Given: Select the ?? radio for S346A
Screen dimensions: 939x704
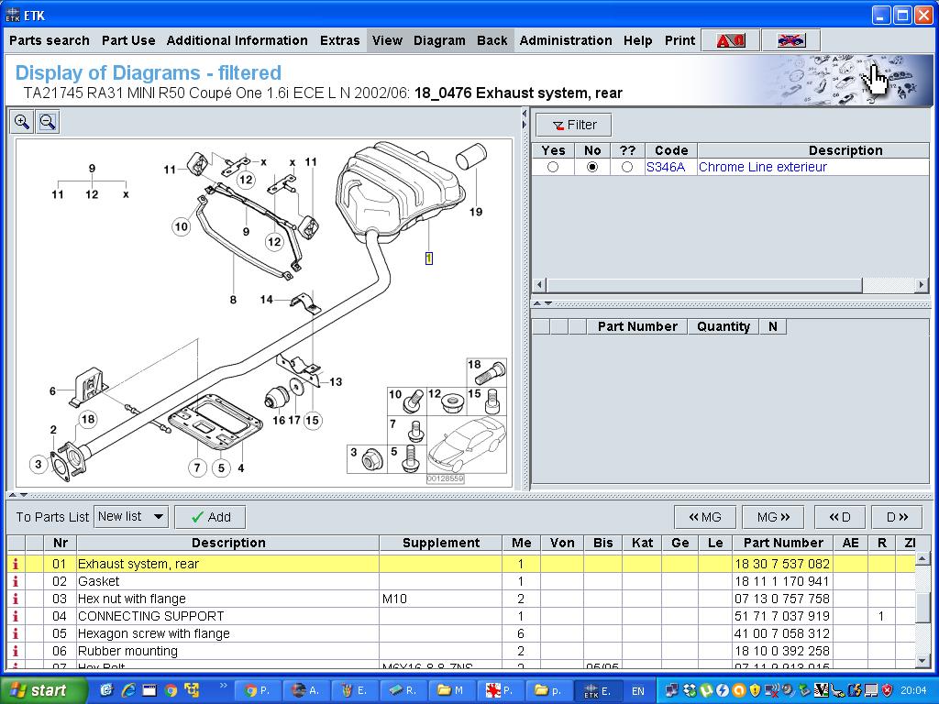Looking at the screenshot, I should point(627,167).
